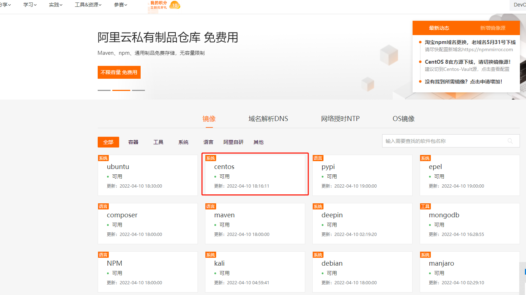
Task: Click deepin update time 02:19:20
Action: 349,234
